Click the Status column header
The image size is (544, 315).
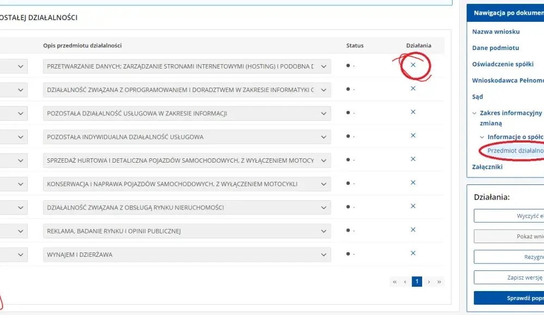pos(355,46)
